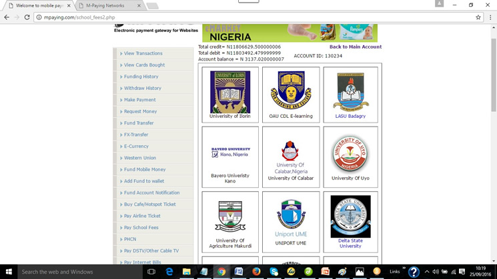Click Delta State University text link
This screenshot has width=497, height=279.
350,243
